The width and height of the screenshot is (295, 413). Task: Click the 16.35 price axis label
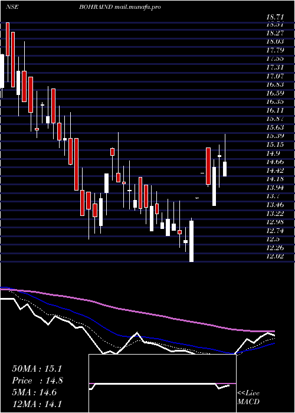pos(275,101)
